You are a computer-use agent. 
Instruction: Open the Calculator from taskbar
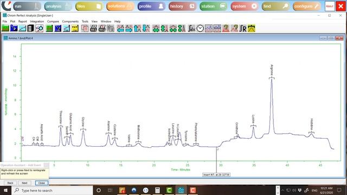(x=157, y=190)
